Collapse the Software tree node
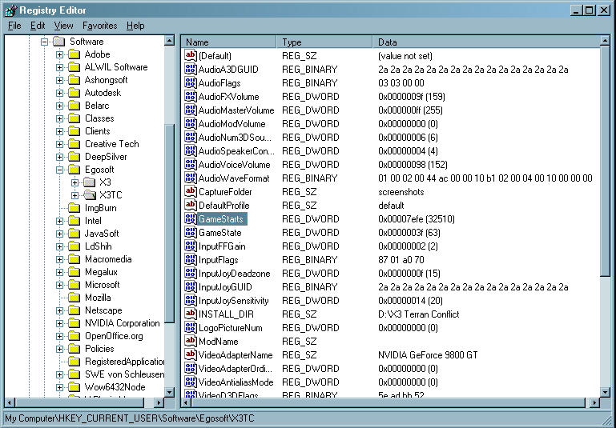Viewport: 616px width, 428px height. [44, 42]
